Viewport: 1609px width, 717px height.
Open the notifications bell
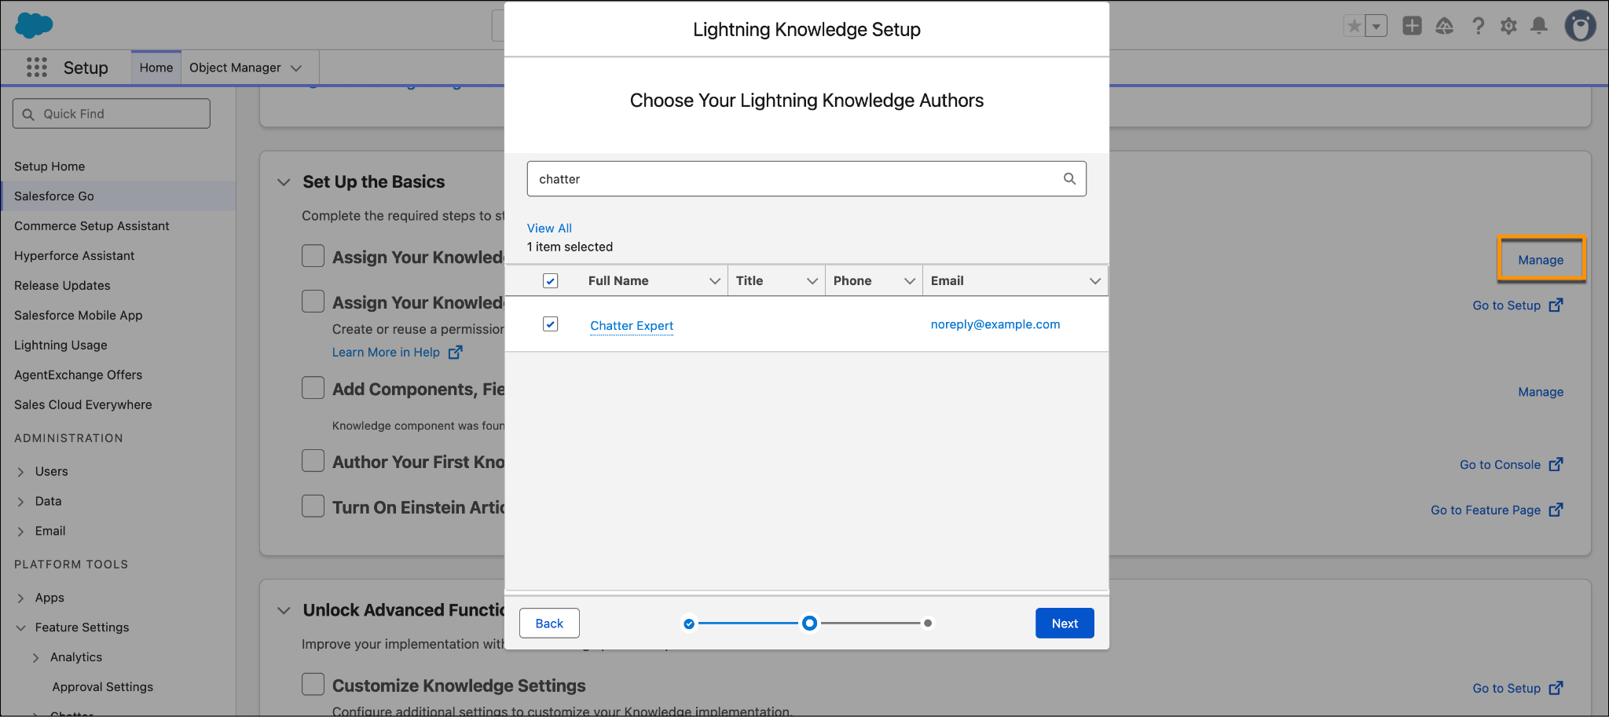click(x=1539, y=26)
